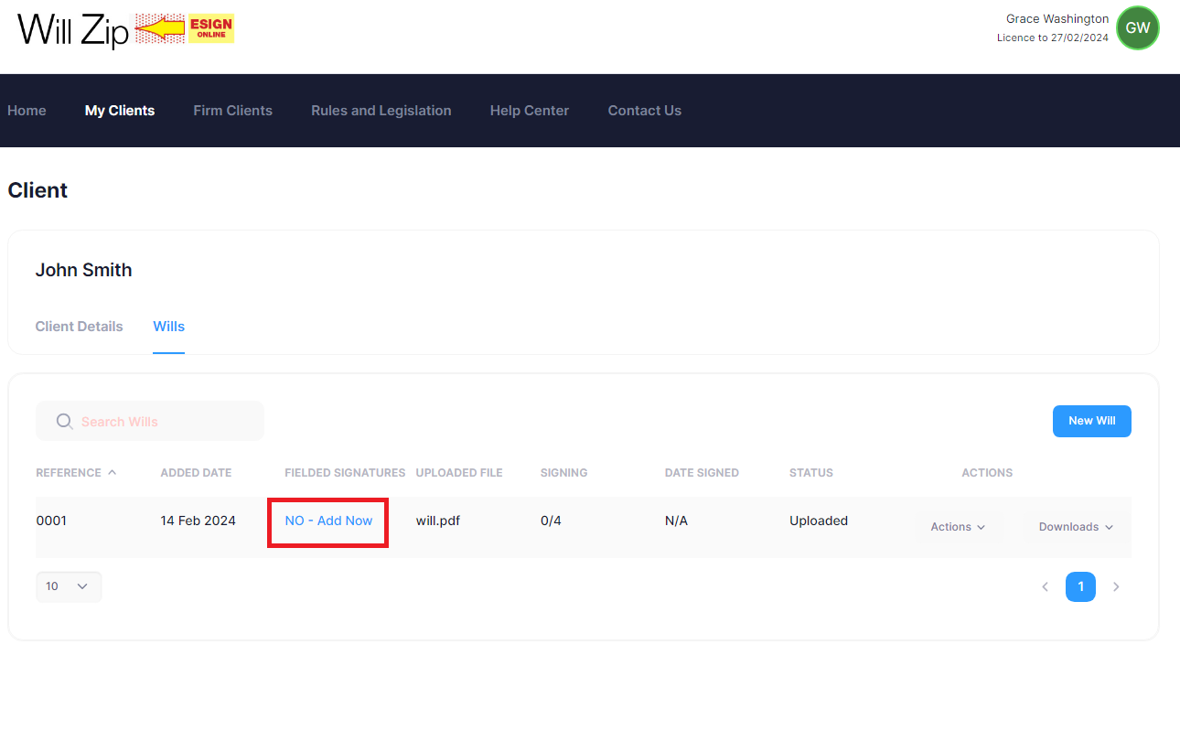Click the UPLOADED FILE column header
The height and width of the screenshot is (752, 1180).
(459, 473)
